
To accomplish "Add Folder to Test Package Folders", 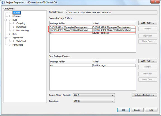I will pyautogui.click(x=148, y=61).
